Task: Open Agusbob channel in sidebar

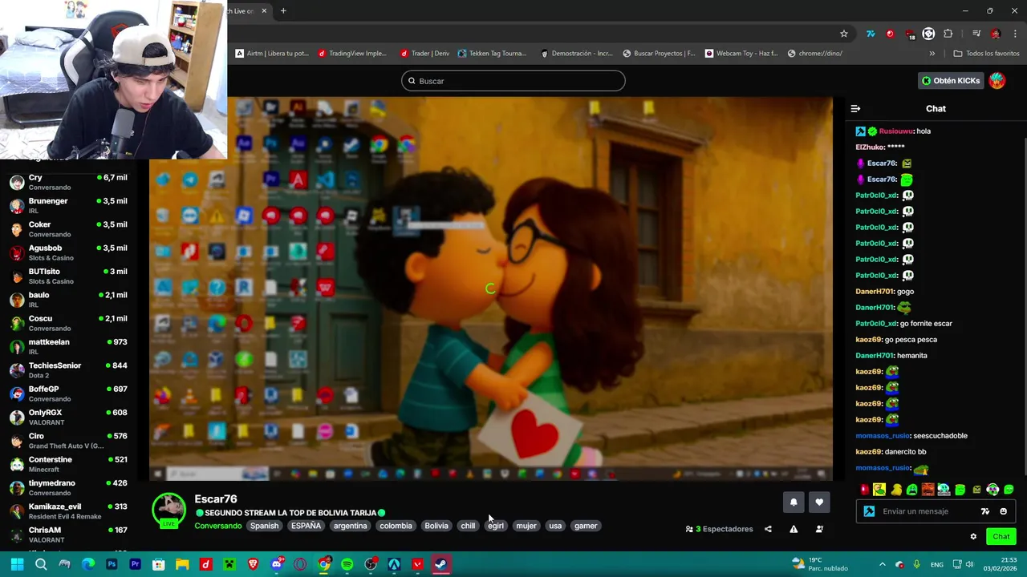Action: click(68, 252)
